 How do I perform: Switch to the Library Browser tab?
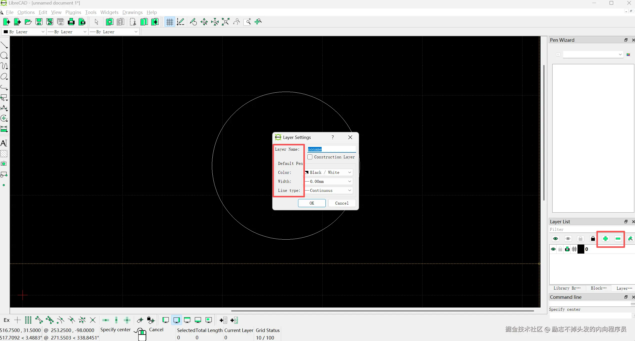coord(567,288)
